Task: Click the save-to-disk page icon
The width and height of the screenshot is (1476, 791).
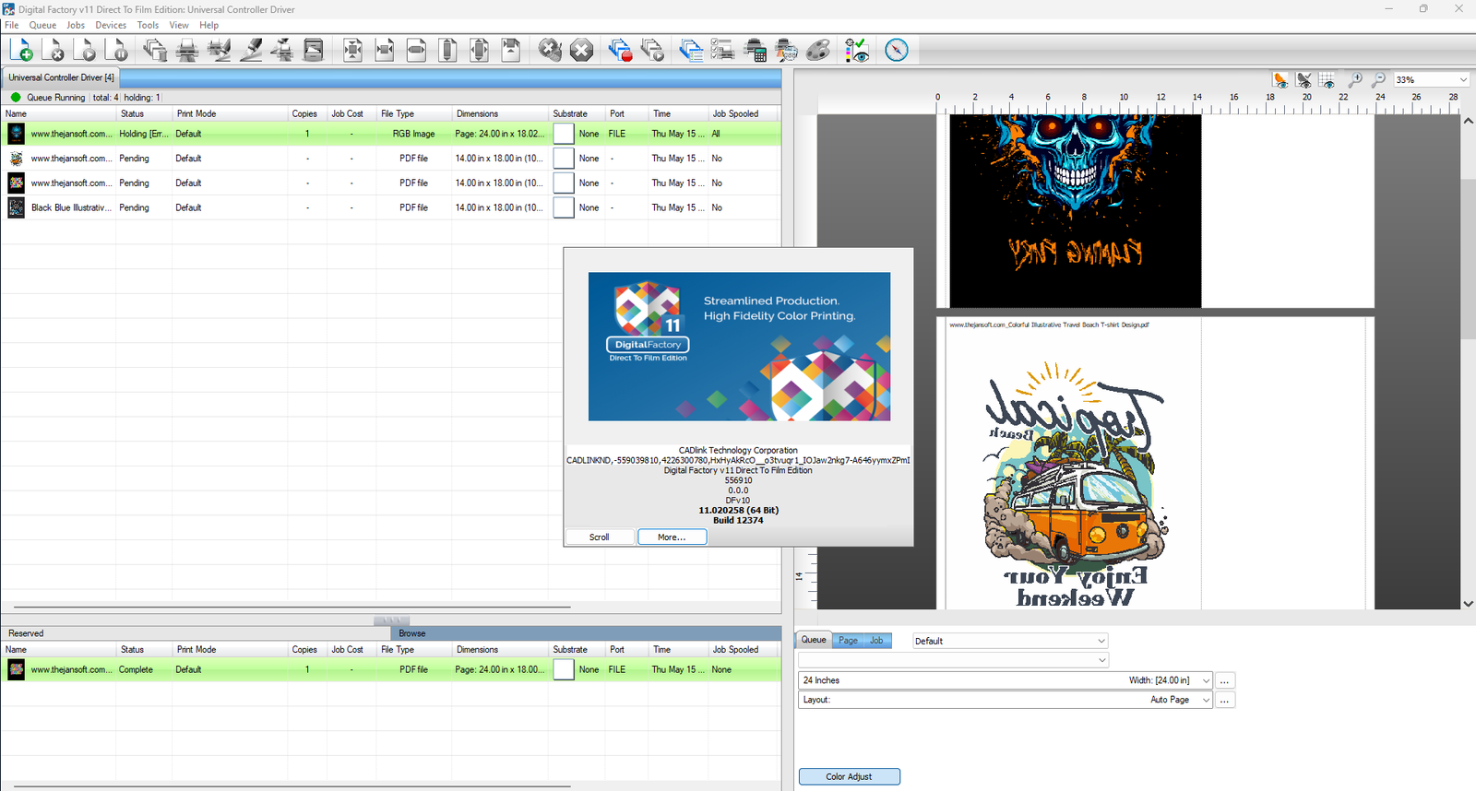Action: [510, 50]
